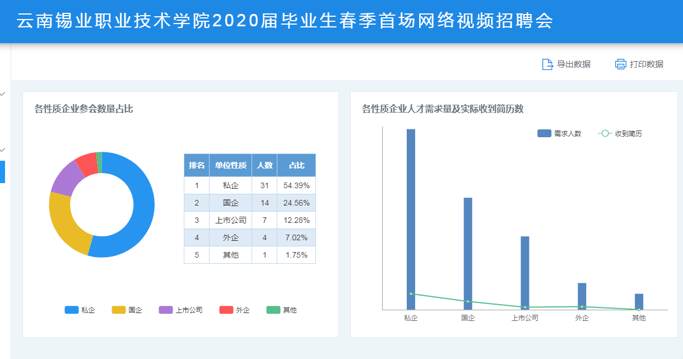The image size is (683, 359).
Task: Select the blue highlighted sidebar item
Action: point(2,171)
